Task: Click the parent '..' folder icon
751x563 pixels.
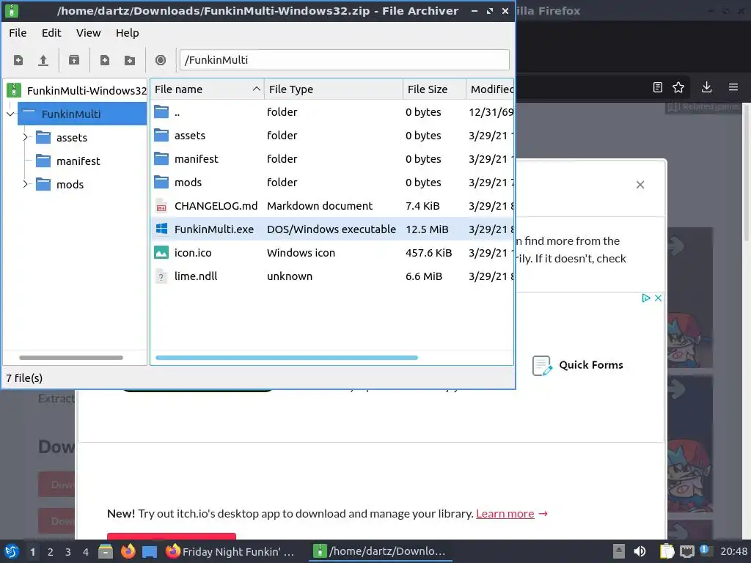Action: [x=161, y=112]
